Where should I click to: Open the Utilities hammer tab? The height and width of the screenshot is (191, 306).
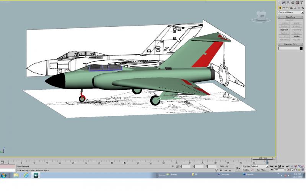coord(302,3)
